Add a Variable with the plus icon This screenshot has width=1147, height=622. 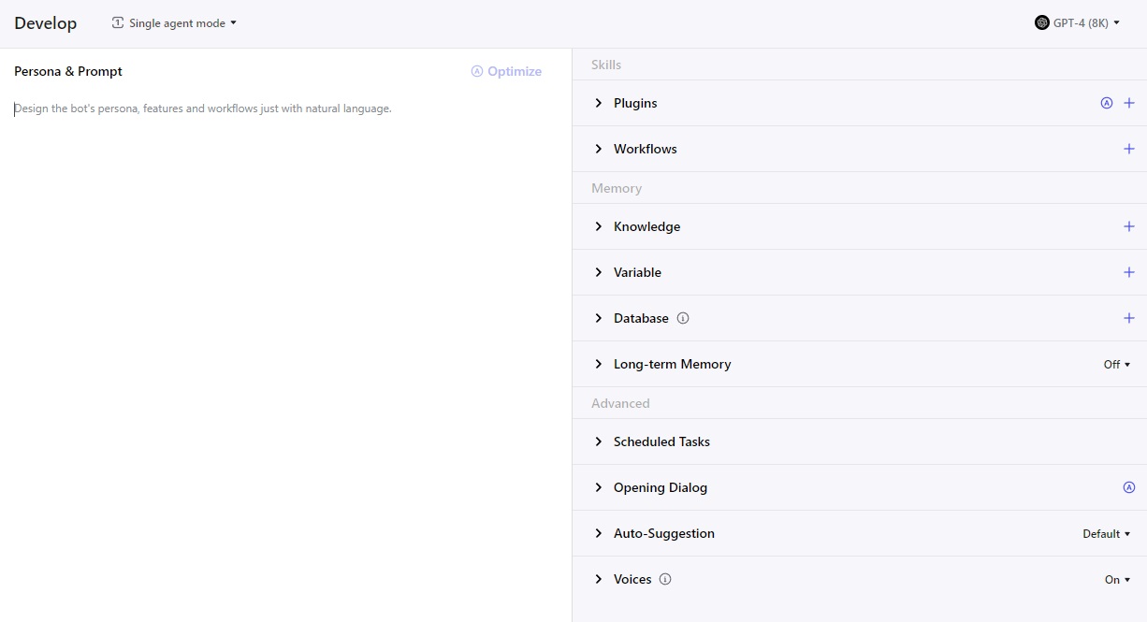[x=1128, y=272]
